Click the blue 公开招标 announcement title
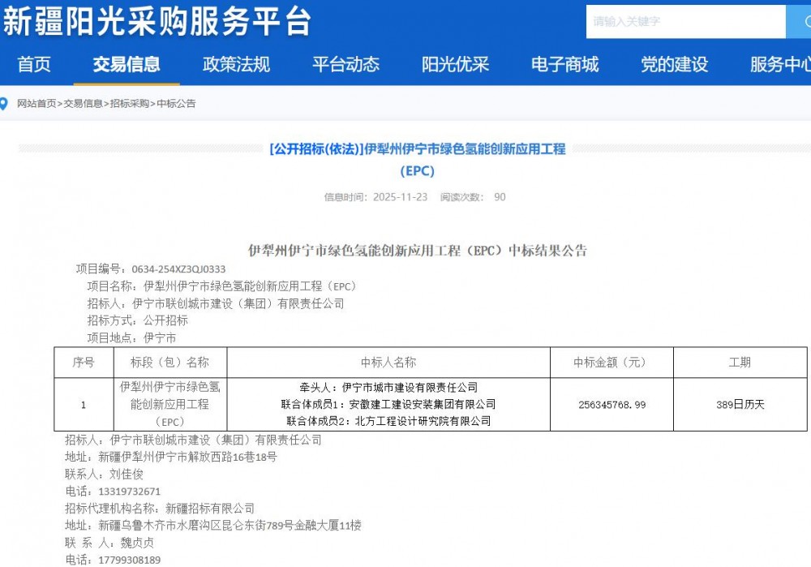The height and width of the screenshot is (567, 811). coord(417,149)
